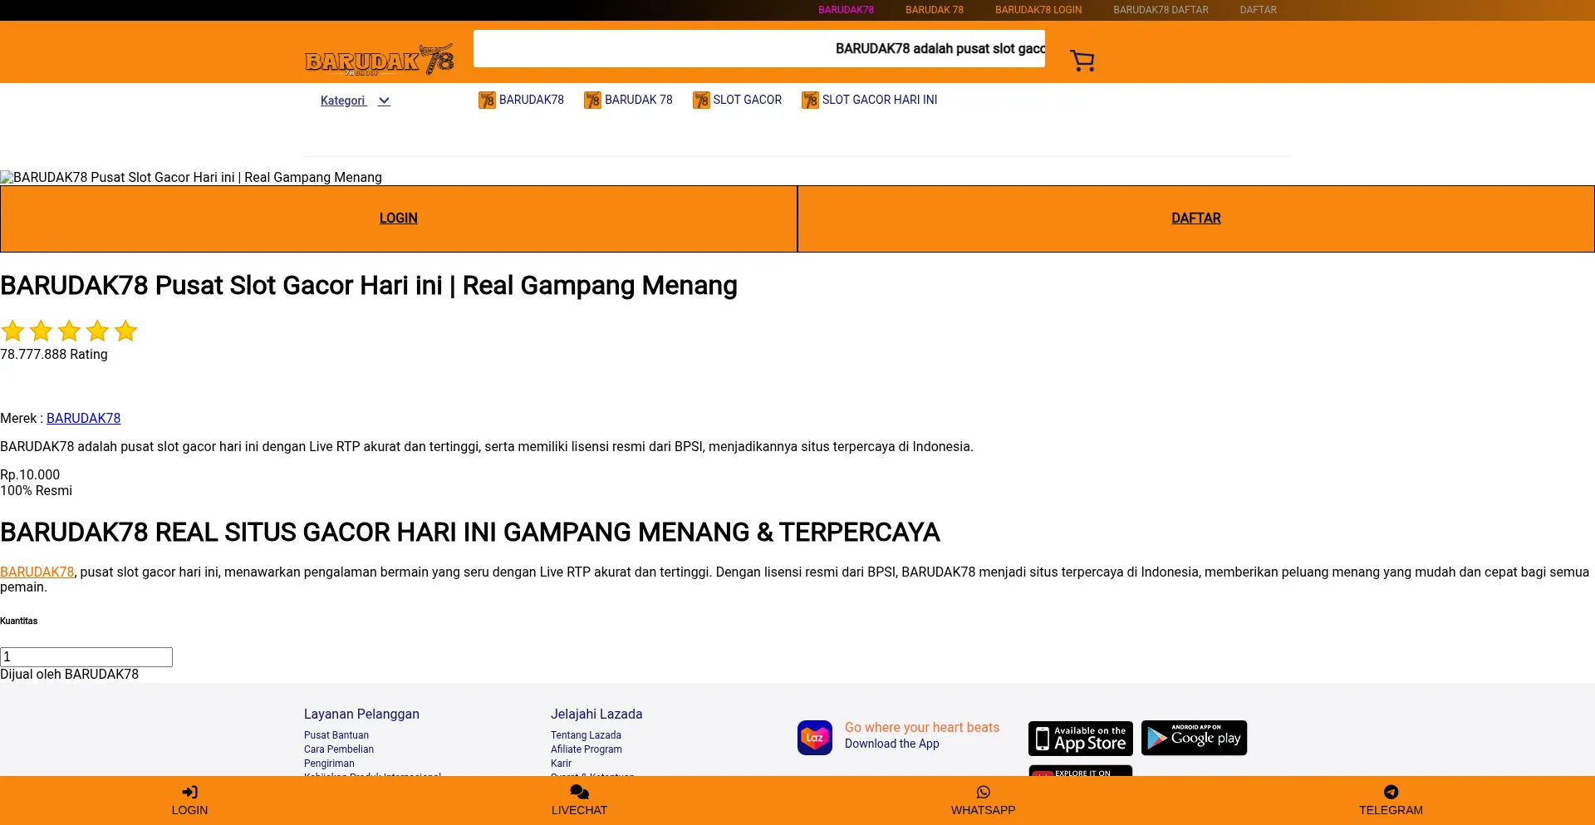
Task: Click the chevron next to Kategori
Action: (x=384, y=101)
